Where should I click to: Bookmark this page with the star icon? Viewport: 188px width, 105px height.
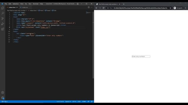tap(170, 8)
